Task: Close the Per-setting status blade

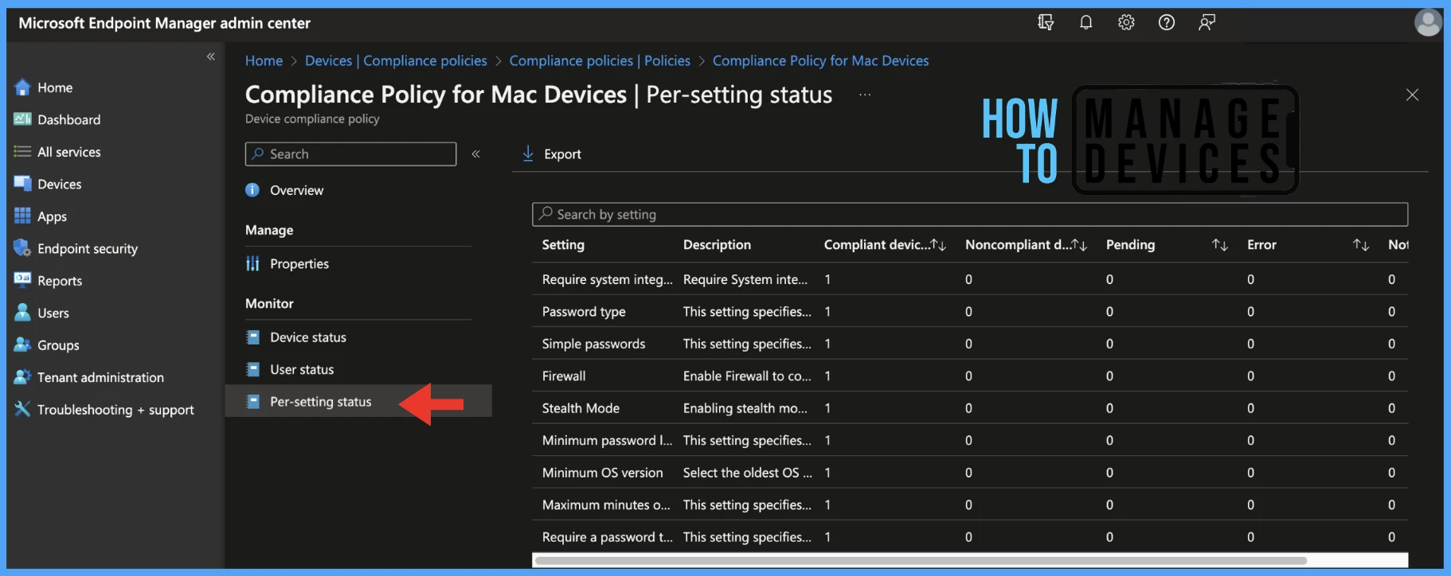Action: click(1412, 95)
